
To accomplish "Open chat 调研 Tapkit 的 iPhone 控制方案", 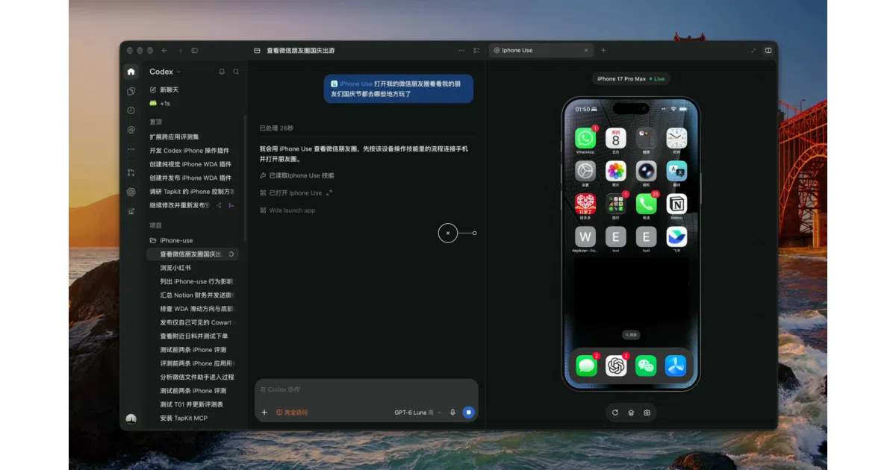I will click(192, 192).
